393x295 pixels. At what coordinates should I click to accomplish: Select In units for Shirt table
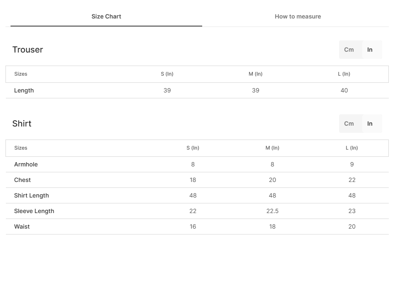(370, 124)
